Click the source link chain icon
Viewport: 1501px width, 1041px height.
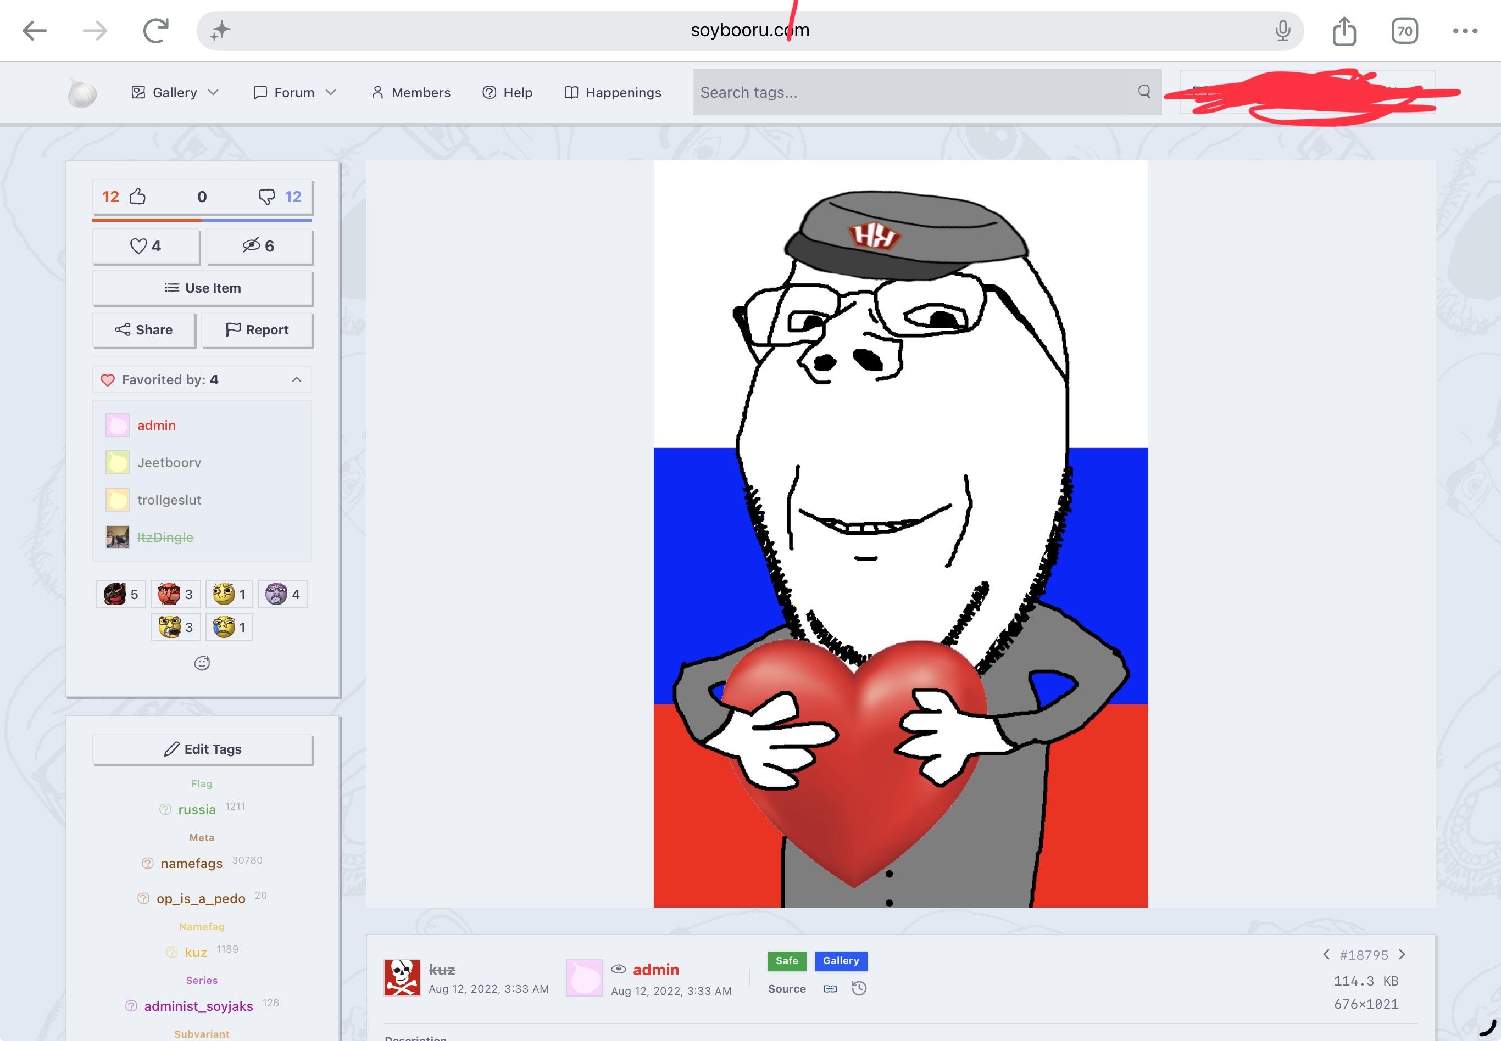[830, 989]
